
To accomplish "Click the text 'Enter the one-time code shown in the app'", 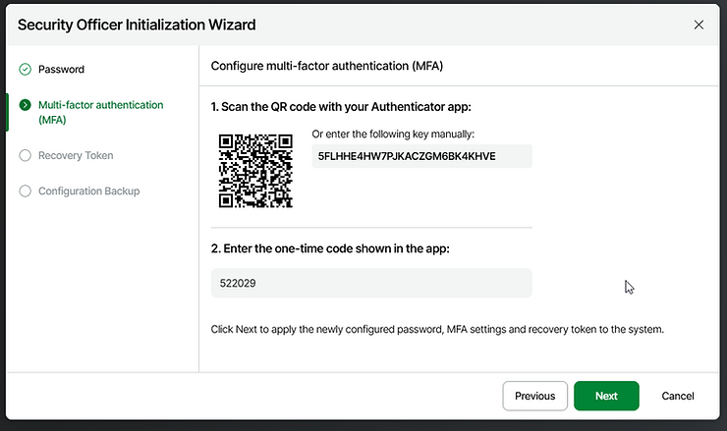I will pos(335,248).
